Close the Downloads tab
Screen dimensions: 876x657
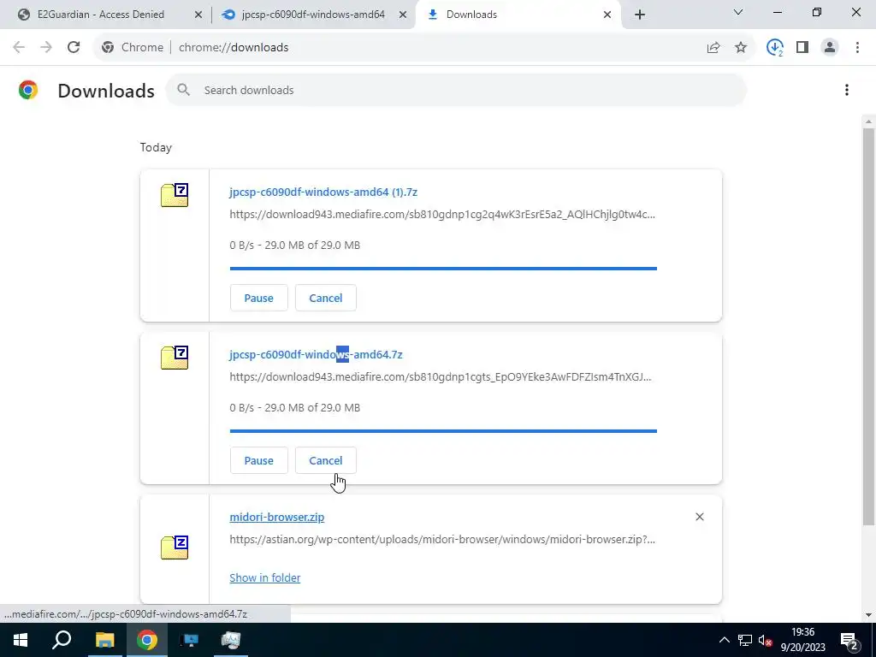[607, 15]
